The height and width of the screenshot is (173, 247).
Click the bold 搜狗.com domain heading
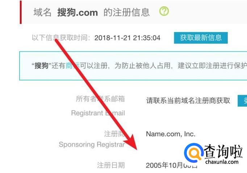pos(78,12)
